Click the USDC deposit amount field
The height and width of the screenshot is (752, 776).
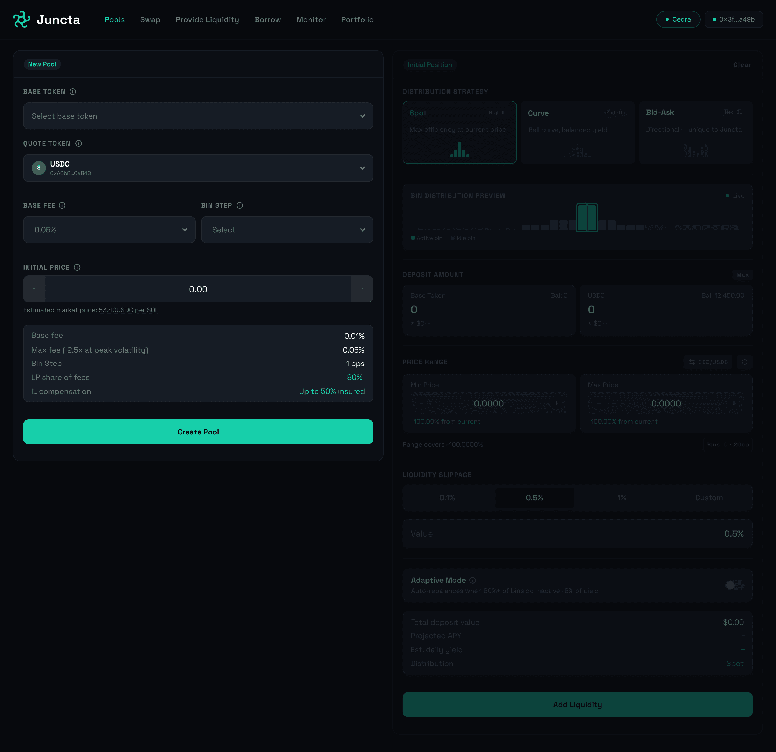[x=666, y=310]
